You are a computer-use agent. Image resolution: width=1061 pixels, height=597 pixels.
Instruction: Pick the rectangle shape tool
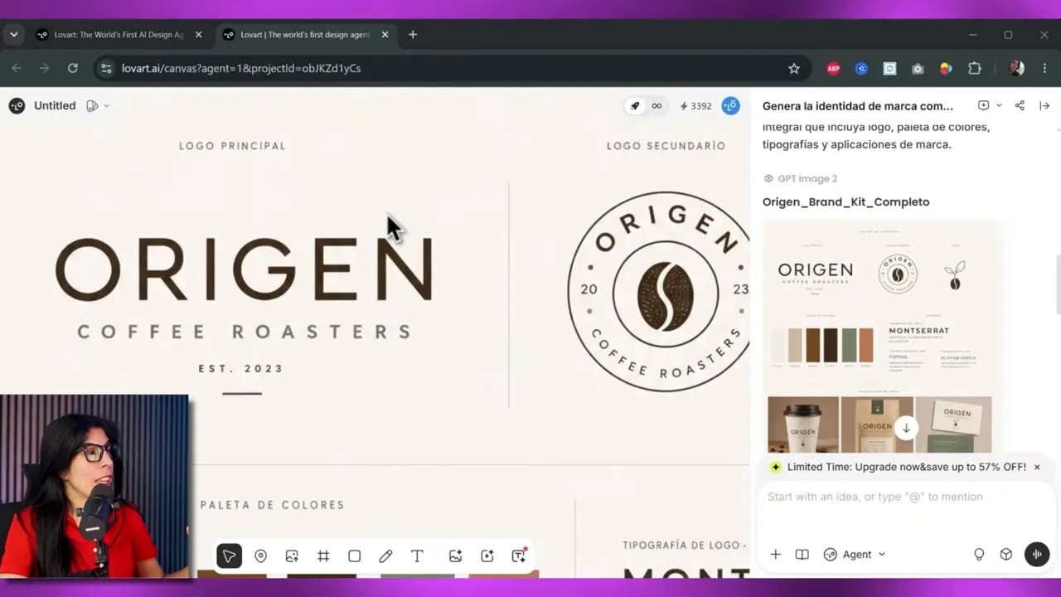[354, 556]
